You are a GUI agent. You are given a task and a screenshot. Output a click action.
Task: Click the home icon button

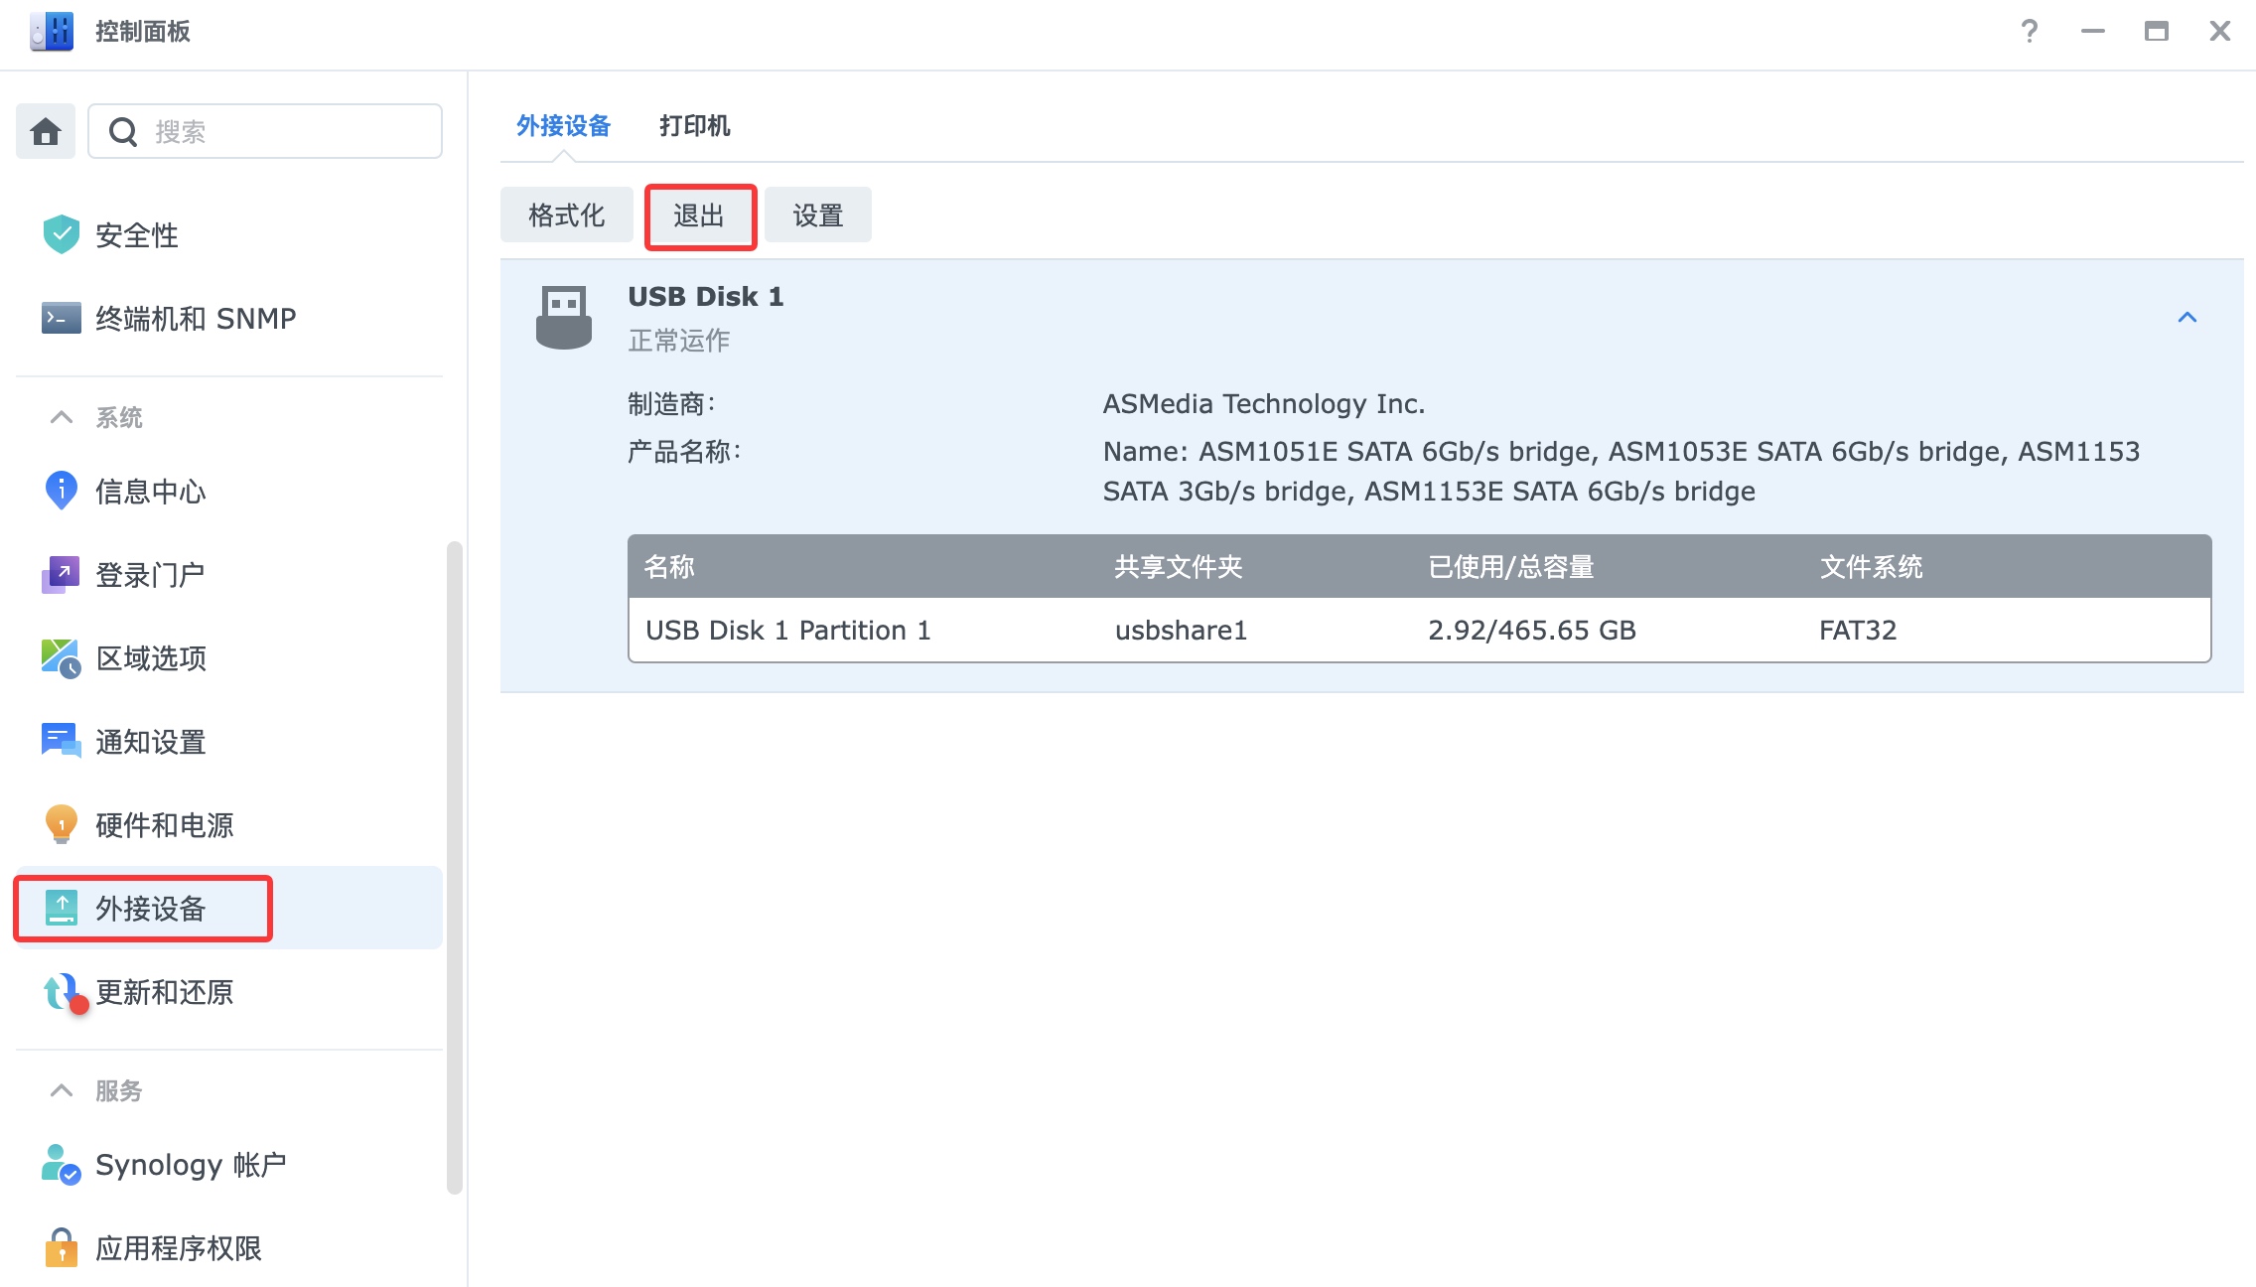click(x=46, y=131)
